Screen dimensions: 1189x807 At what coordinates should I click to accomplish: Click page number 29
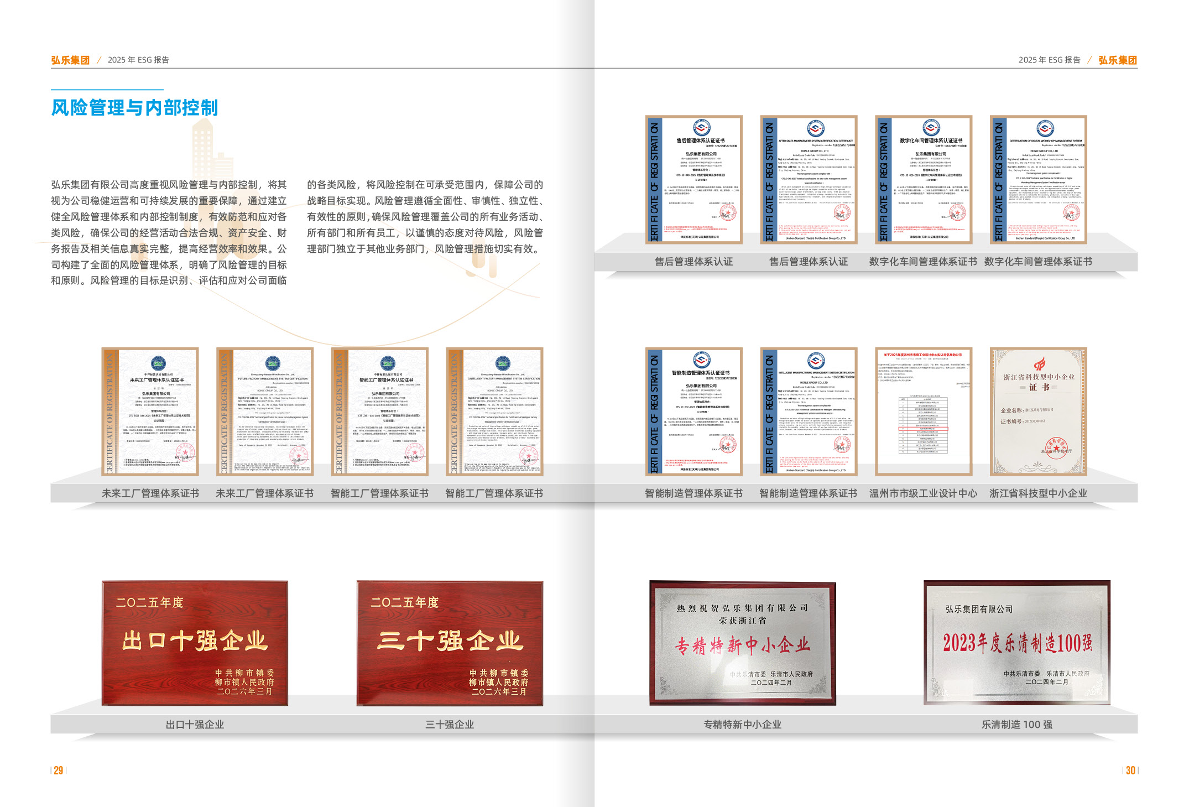click(58, 770)
